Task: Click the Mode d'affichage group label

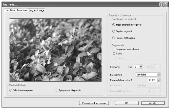Action: 18,85
